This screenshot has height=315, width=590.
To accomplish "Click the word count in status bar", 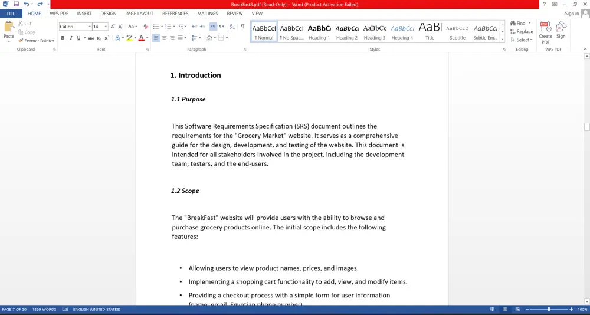I will [44, 309].
